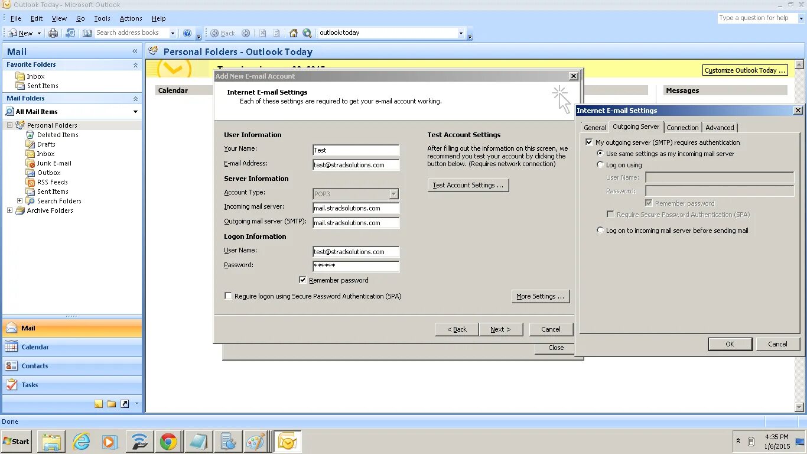Click the Home start page icon
The height and width of the screenshot is (454, 807).
point(294,33)
